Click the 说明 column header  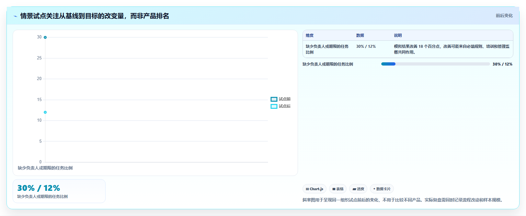(x=398, y=36)
